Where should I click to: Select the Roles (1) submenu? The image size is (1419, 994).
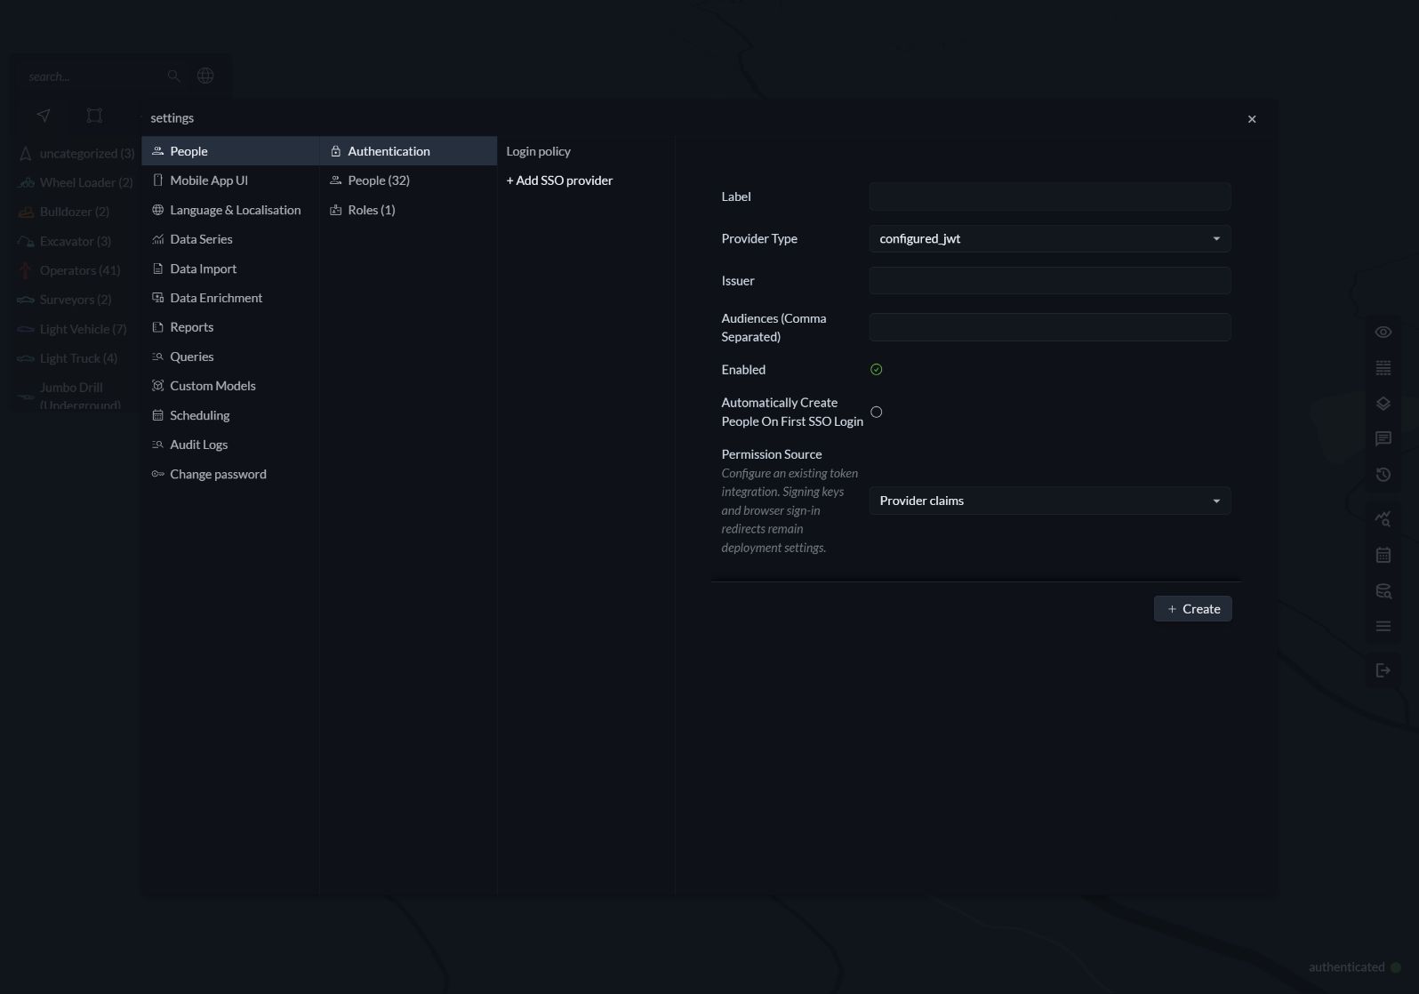point(408,210)
